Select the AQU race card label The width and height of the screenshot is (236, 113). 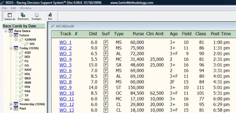coord(28,53)
